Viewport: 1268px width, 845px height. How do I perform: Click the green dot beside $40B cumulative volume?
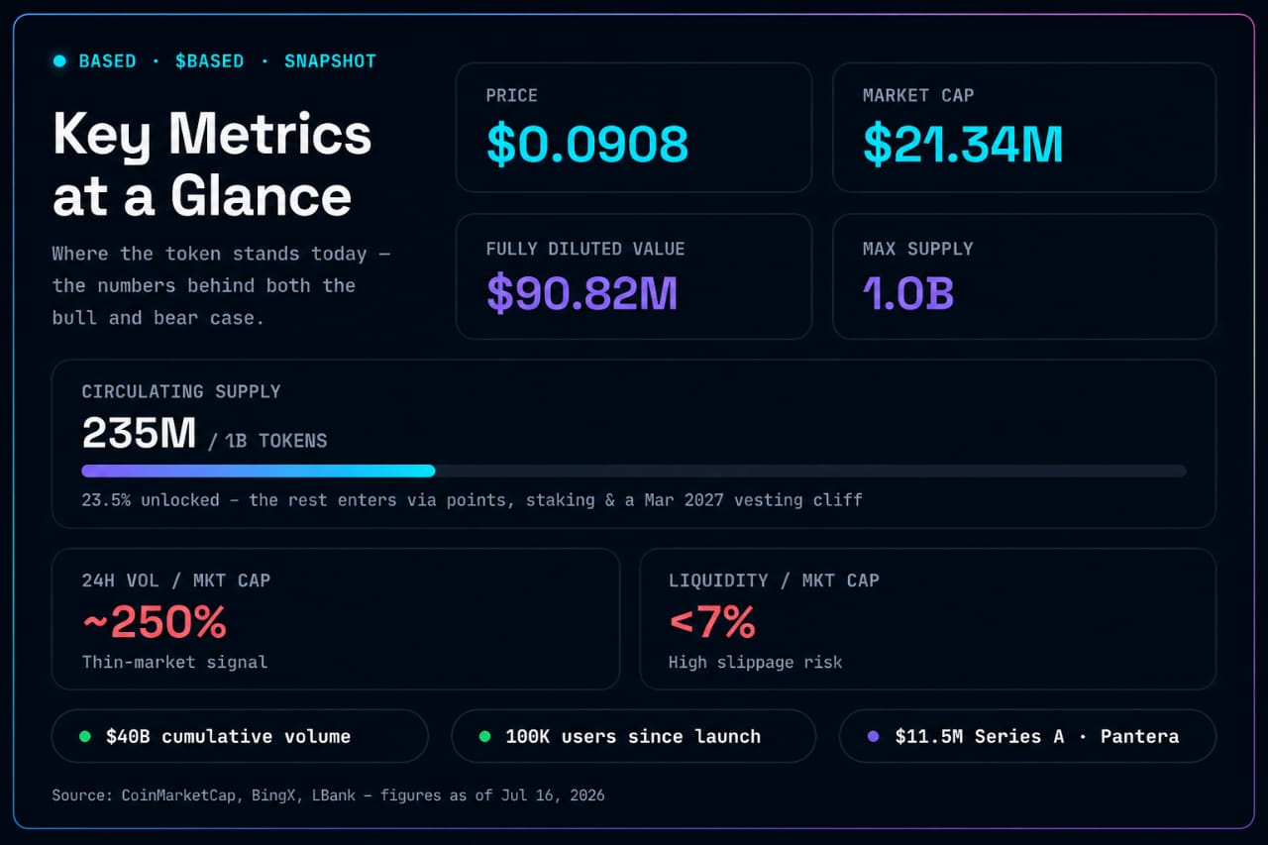coord(85,736)
